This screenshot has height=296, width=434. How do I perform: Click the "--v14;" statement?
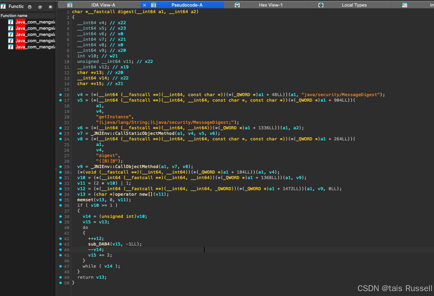tap(96, 250)
